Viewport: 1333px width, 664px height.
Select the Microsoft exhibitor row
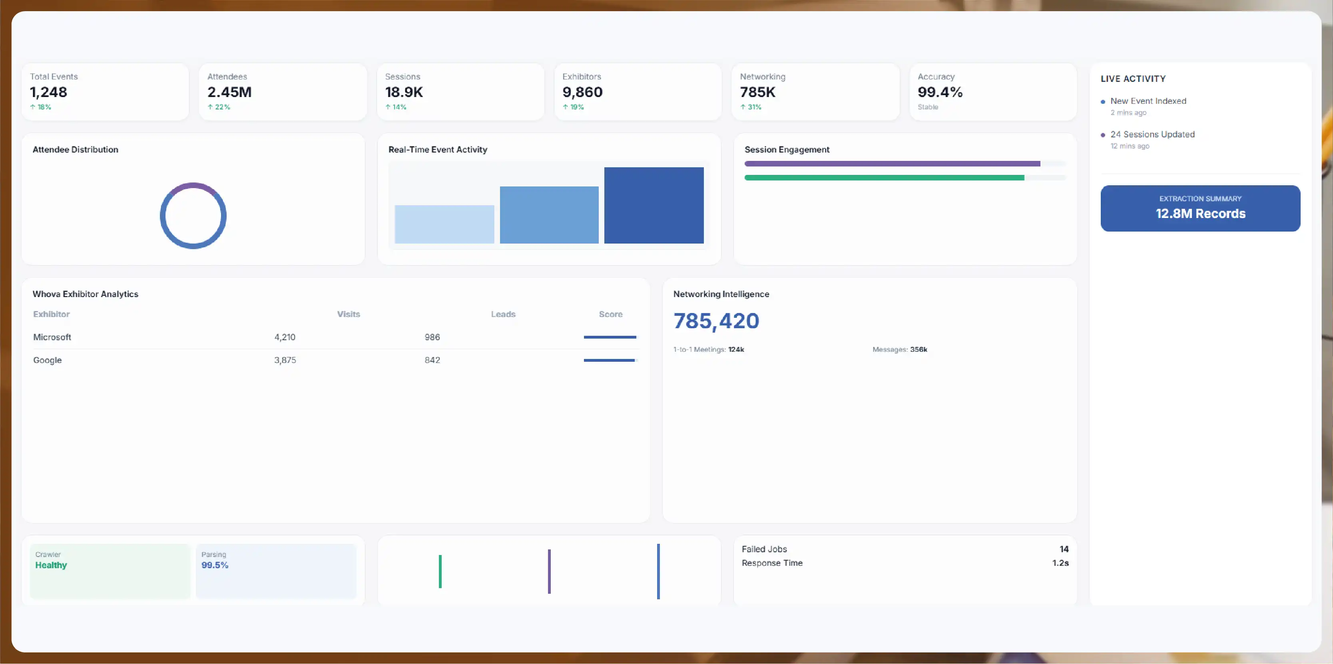pos(335,337)
